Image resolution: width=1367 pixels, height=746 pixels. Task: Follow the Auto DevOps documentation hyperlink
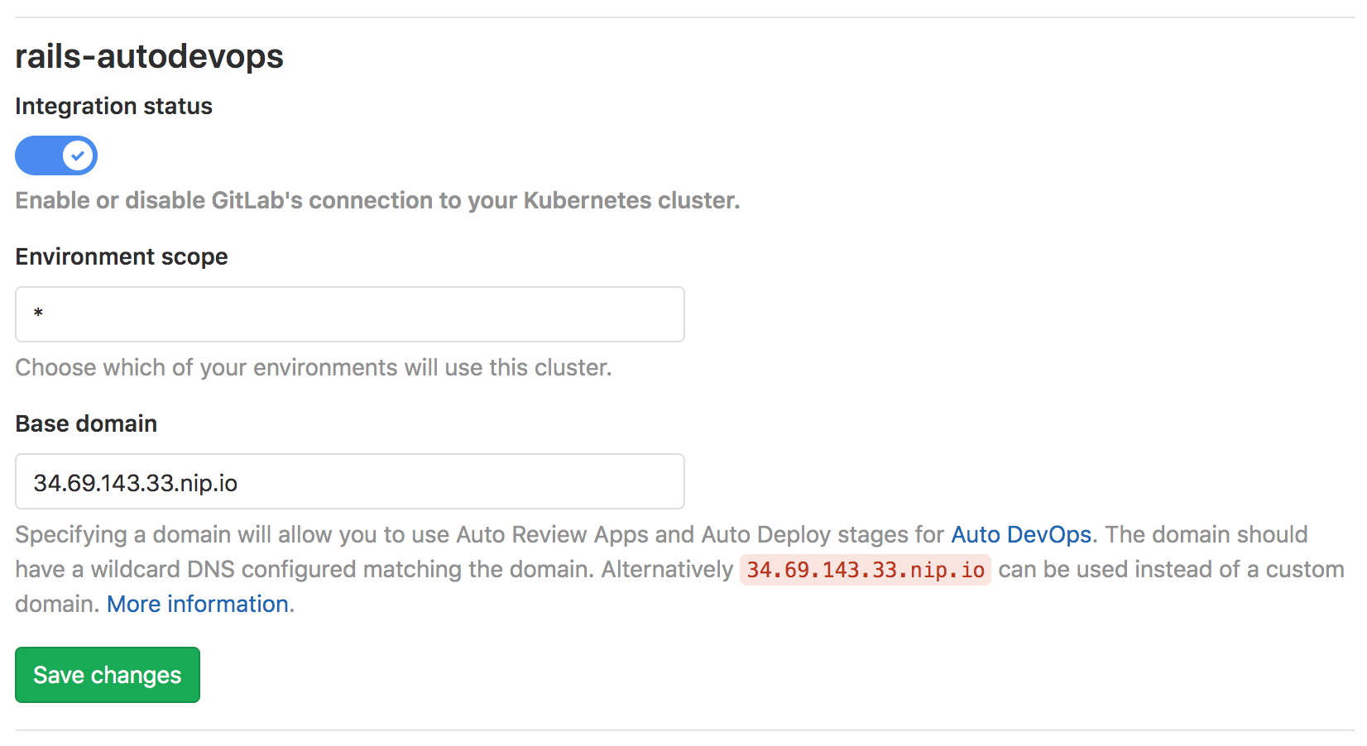pos(1020,534)
